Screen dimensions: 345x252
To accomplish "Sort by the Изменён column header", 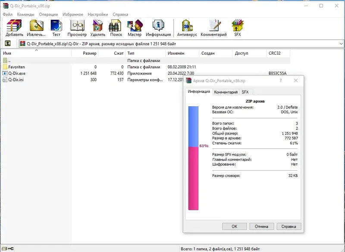I will [x=182, y=53].
